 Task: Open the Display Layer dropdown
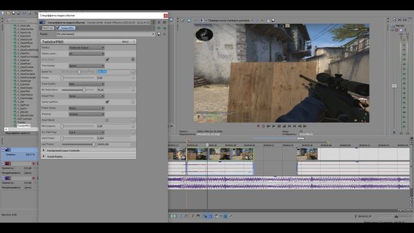click(87, 54)
